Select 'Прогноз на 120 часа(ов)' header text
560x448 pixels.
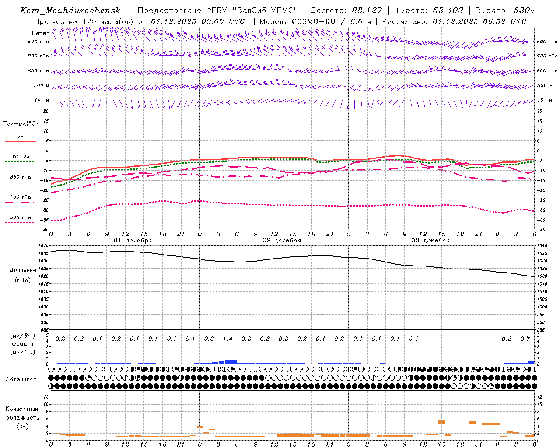(x=84, y=21)
